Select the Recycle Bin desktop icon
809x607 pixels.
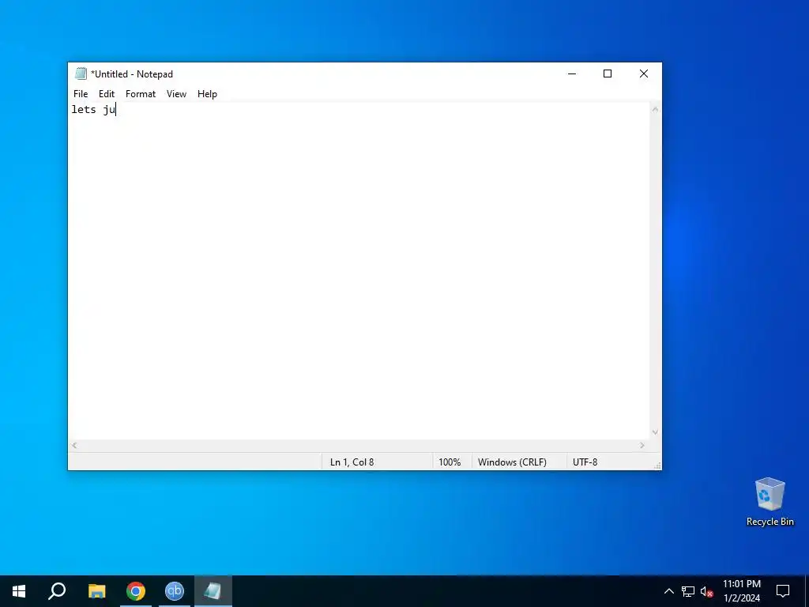tap(769, 502)
